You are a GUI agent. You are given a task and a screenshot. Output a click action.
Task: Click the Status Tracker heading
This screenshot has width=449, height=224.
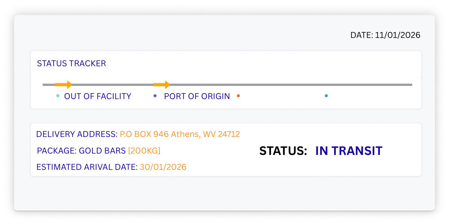coord(71,63)
